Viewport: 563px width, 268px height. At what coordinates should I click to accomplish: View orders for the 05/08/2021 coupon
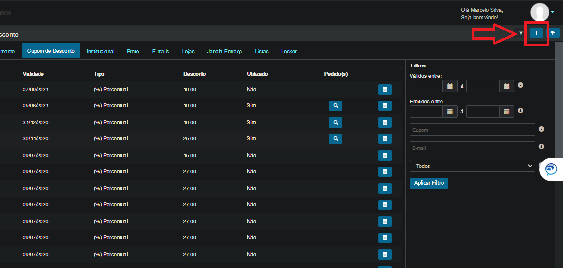(x=335, y=106)
